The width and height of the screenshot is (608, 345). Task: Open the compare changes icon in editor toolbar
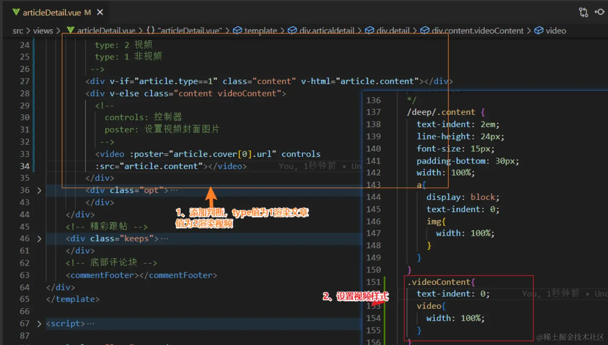[583, 12]
